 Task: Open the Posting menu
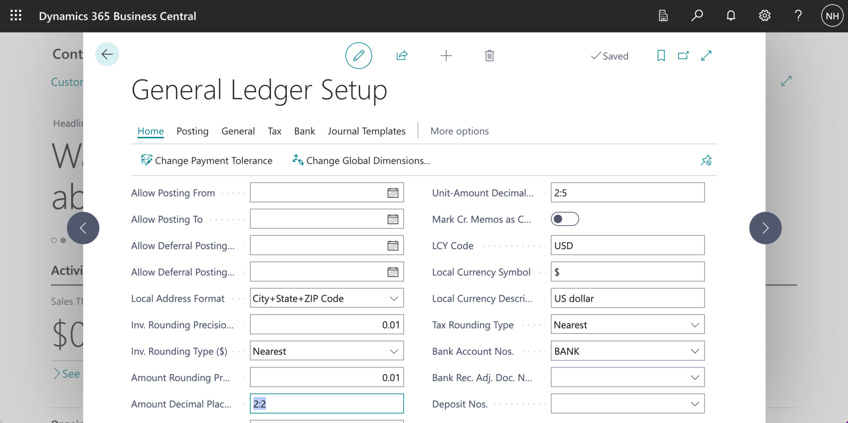[x=193, y=131]
